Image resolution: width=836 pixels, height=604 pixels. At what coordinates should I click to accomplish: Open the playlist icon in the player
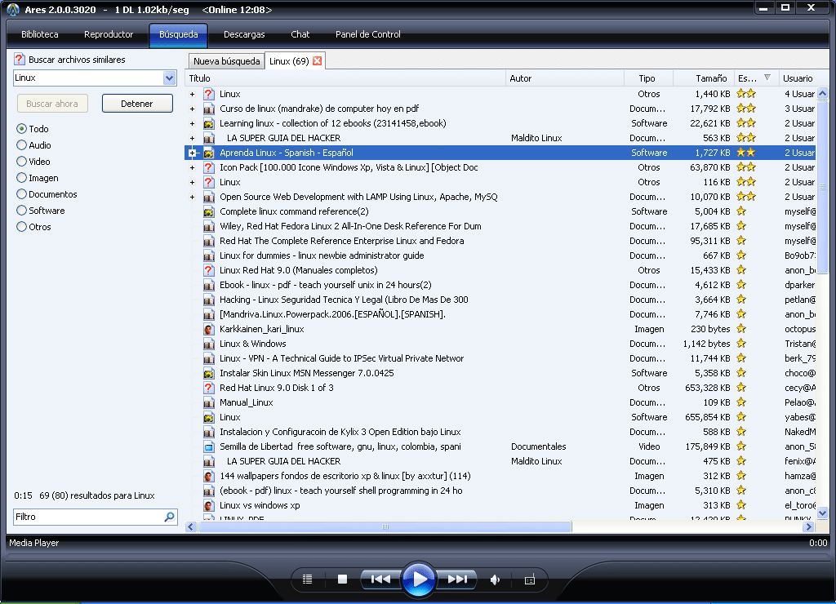tap(307, 580)
